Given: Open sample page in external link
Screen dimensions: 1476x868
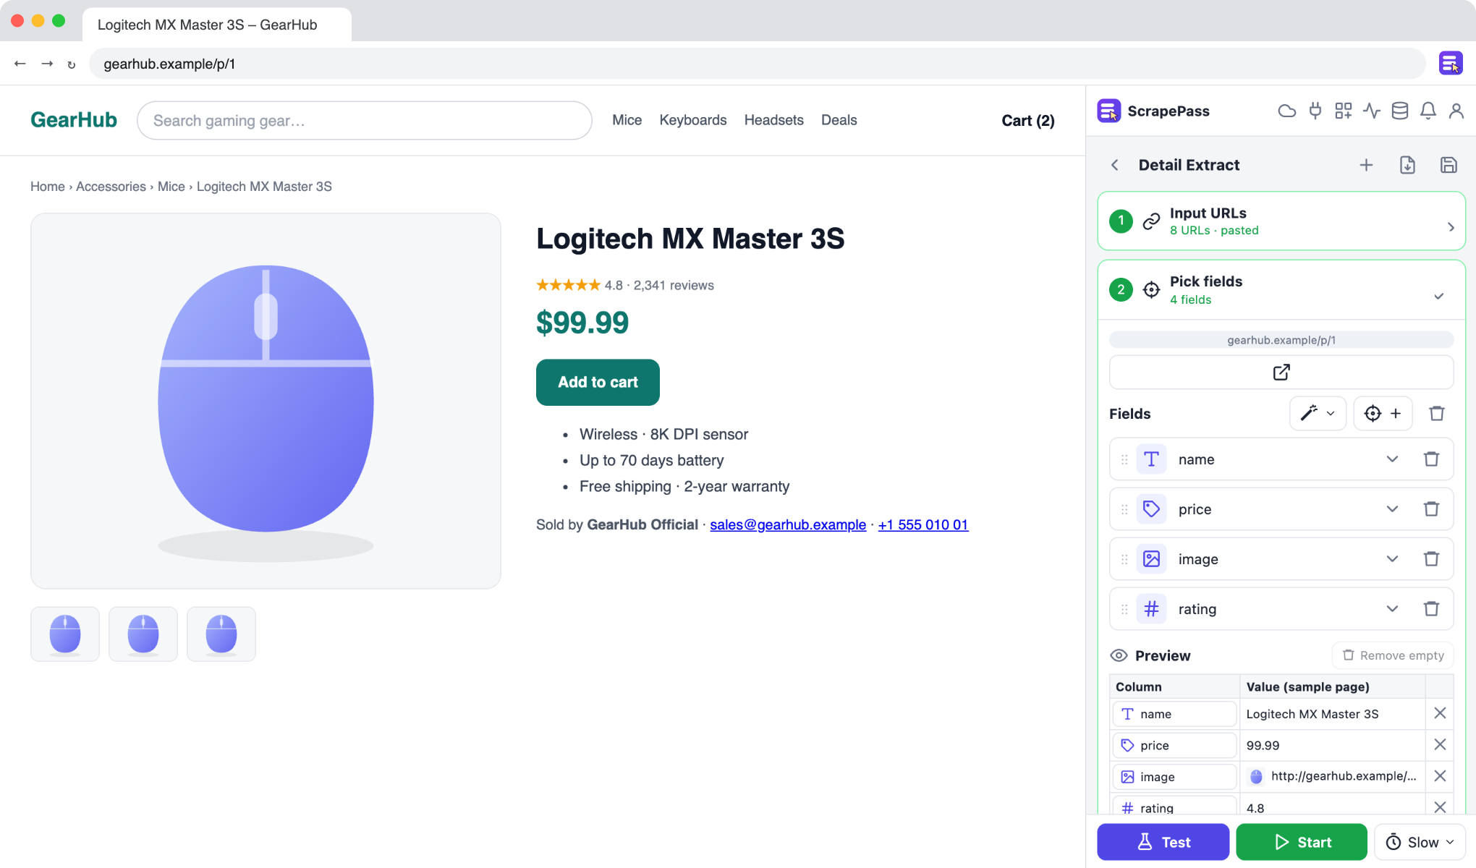Looking at the screenshot, I should click(1281, 373).
